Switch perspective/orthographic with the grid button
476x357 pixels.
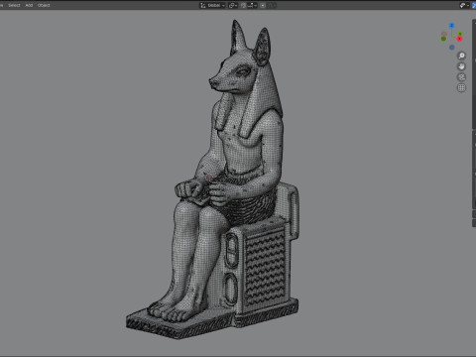(461, 88)
